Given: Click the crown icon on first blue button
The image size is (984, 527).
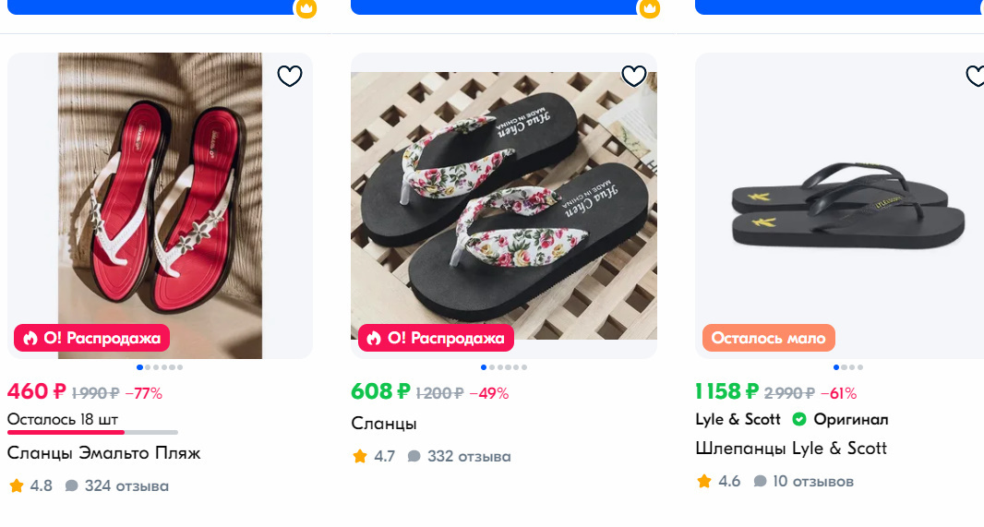Looking at the screenshot, I should [306, 8].
